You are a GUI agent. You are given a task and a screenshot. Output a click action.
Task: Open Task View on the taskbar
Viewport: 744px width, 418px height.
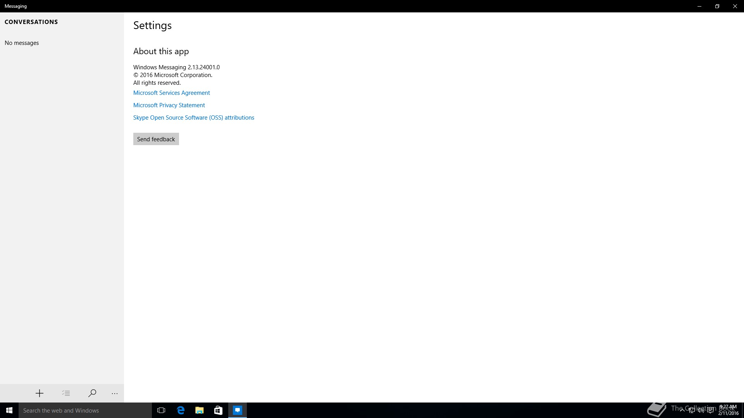[x=161, y=410]
